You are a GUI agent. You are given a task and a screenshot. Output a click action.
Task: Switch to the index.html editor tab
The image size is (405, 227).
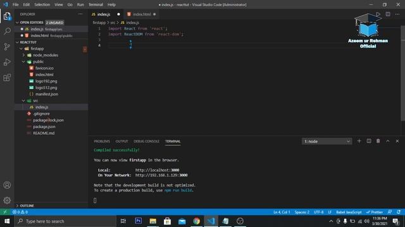pyautogui.click(x=142, y=14)
